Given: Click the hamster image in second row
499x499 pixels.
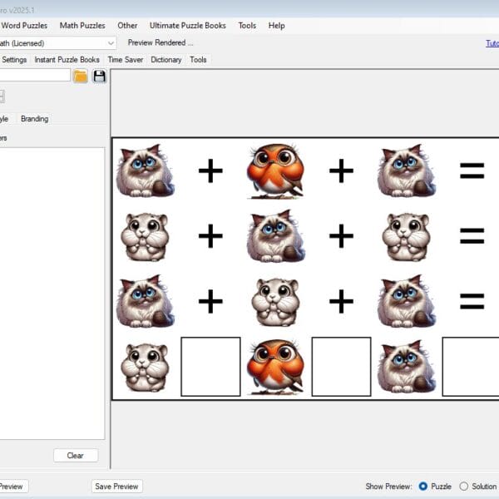Looking at the screenshot, I should click(x=145, y=236).
